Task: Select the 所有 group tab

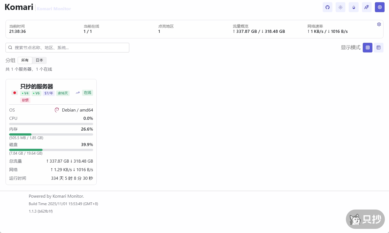Action: (x=25, y=60)
